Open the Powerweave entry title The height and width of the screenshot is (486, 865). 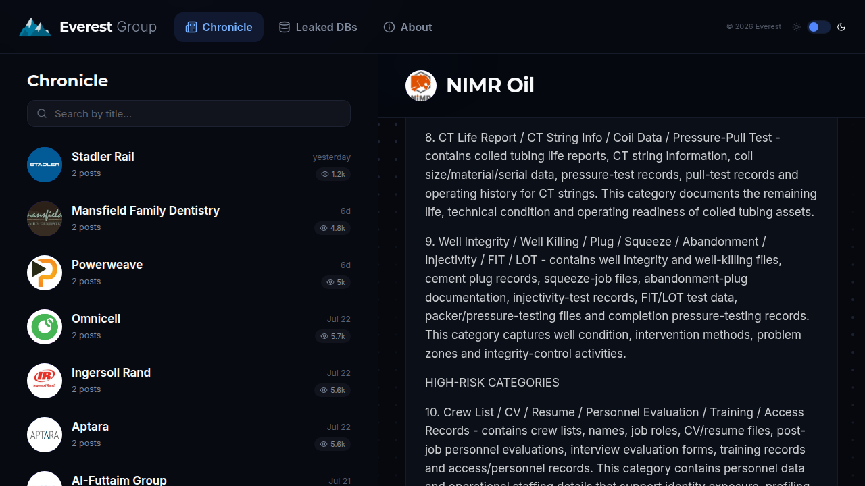pos(107,265)
